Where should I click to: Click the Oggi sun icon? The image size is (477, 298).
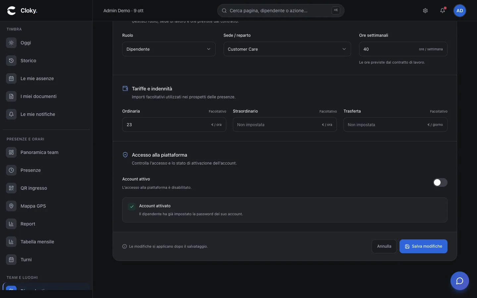click(11, 43)
